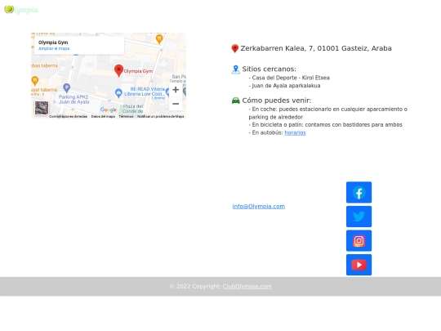This screenshot has height=331, width=441.
Task: Click the 'Plaza del Conde de' map label
Action: click(133, 109)
